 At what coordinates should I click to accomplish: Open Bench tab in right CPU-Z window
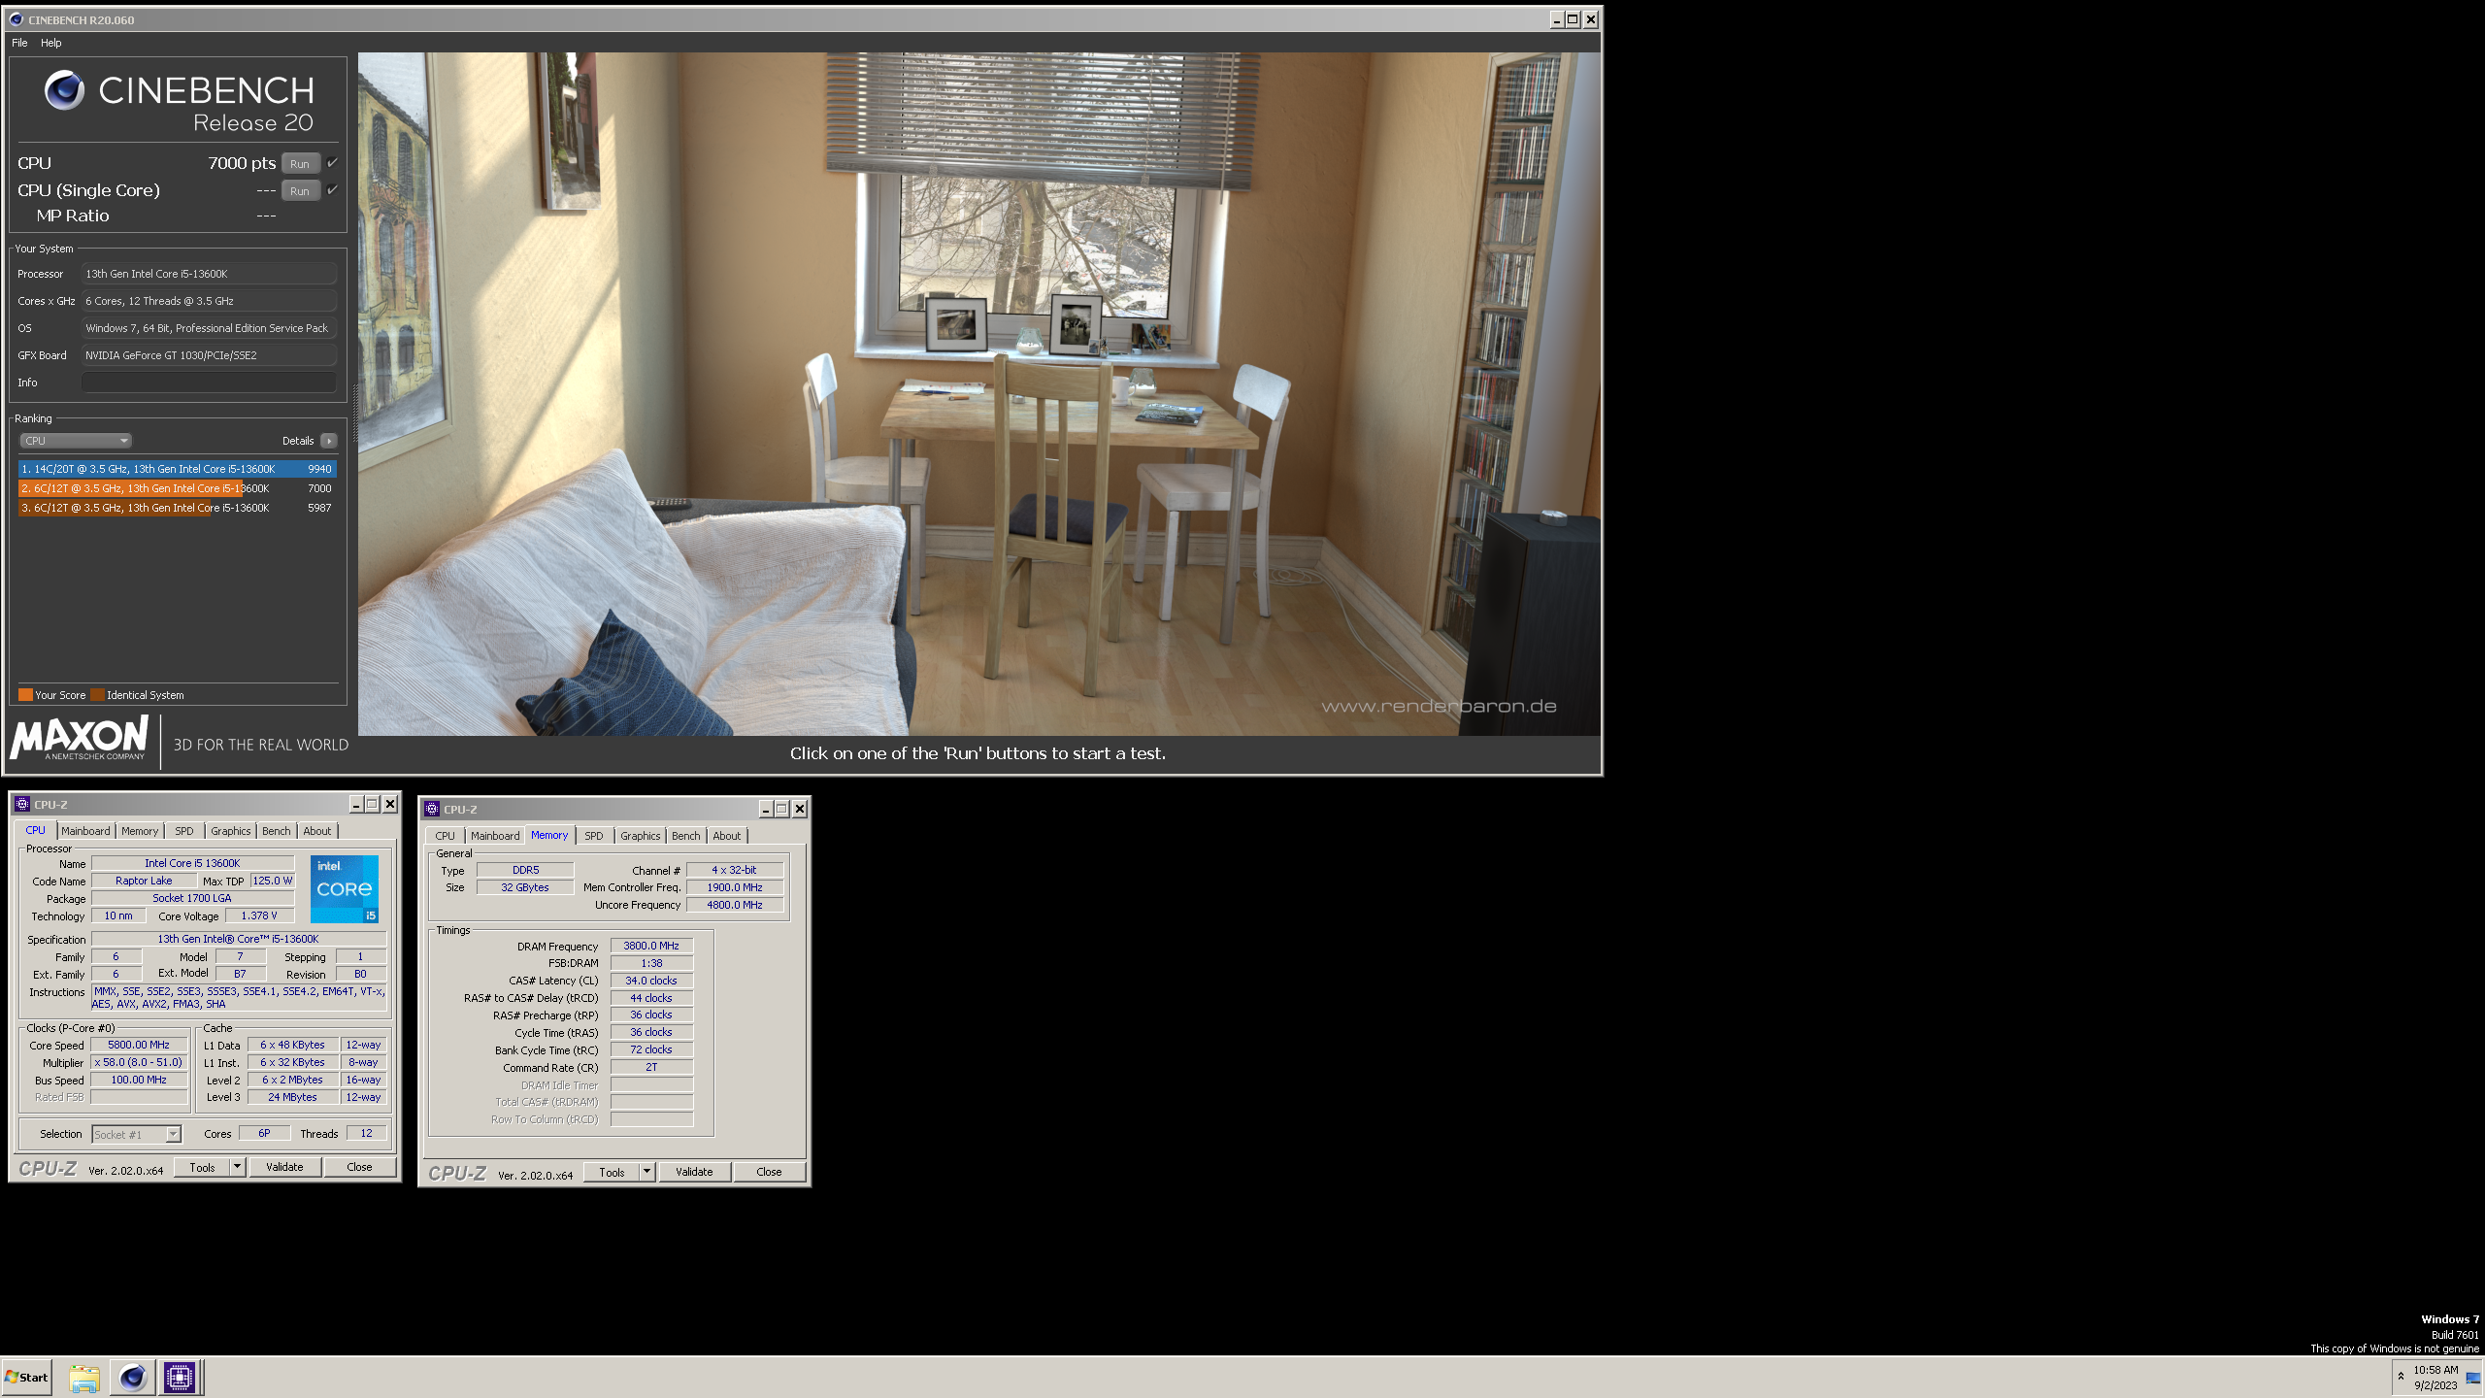click(686, 836)
